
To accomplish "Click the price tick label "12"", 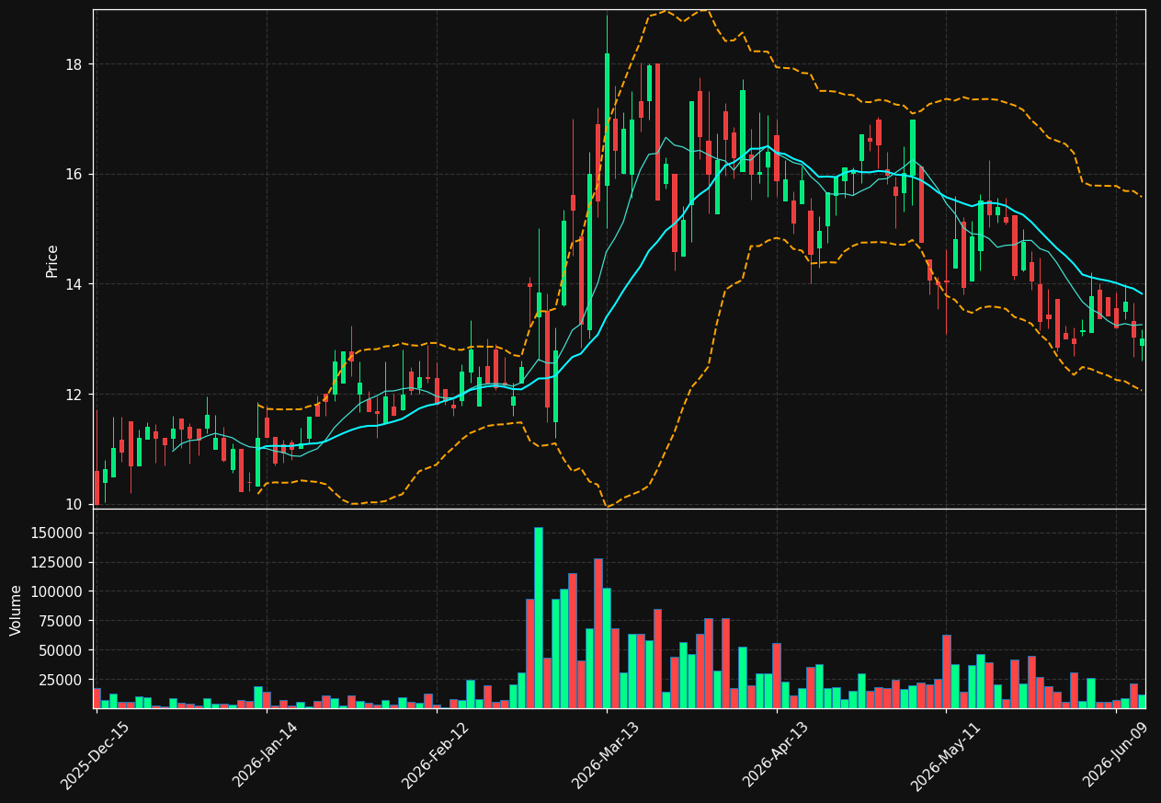I will tap(74, 395).
